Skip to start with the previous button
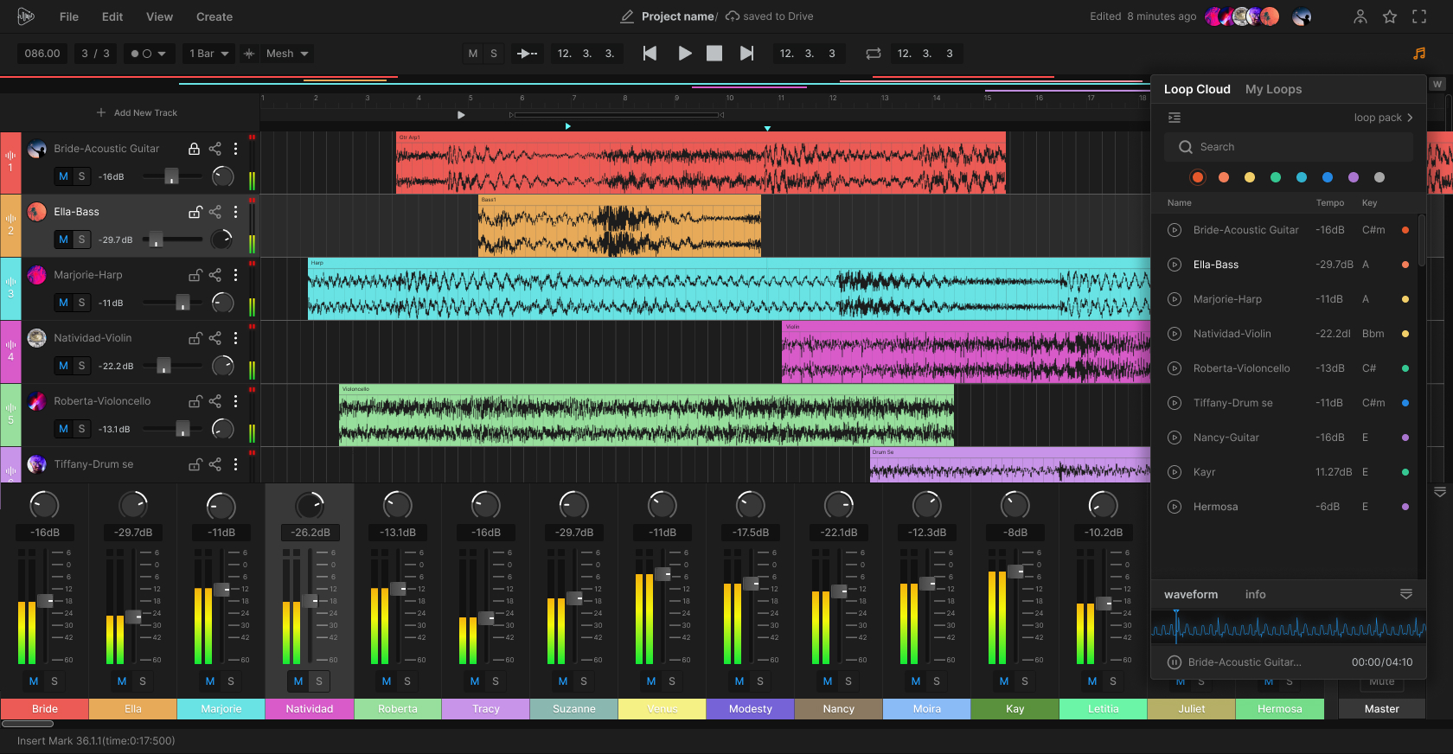The image size is (1453, 754). point(650,54)
